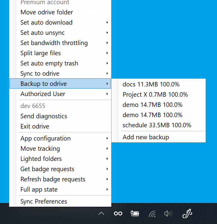The height and width of the screenshot is (224, 217).
Task: Choose Send diagnostics from the menu
Action: (44, 116)
